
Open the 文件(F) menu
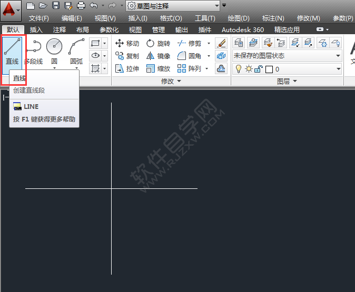point(39,18)
